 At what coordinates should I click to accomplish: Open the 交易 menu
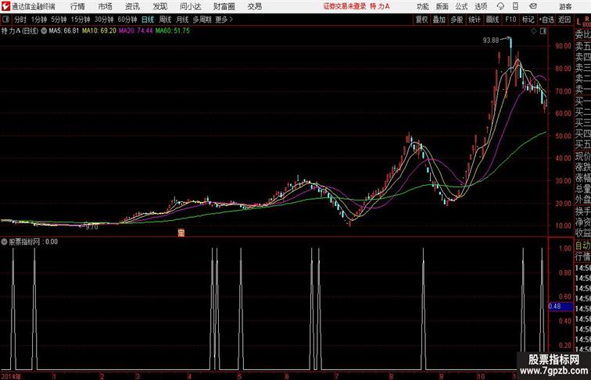(x=255, y=6)
